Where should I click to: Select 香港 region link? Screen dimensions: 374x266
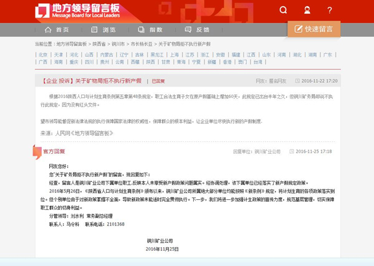(x=227, y=62)
